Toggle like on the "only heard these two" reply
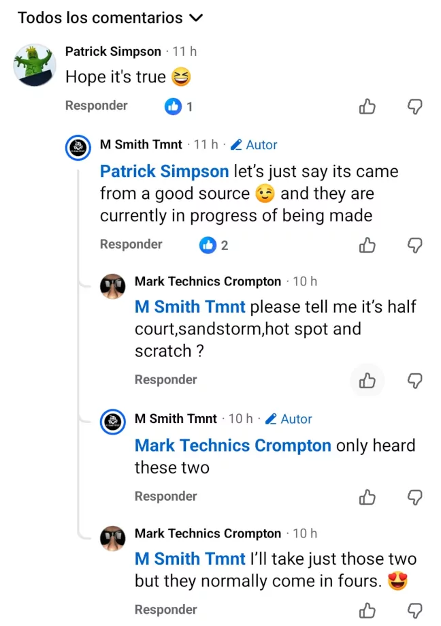This screenshot has width=441, height=626. point(367,497)
